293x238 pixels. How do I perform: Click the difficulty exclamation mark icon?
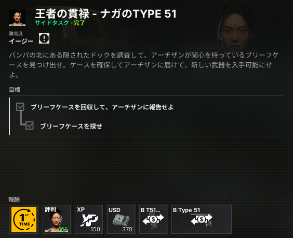[x=44, y=38]
